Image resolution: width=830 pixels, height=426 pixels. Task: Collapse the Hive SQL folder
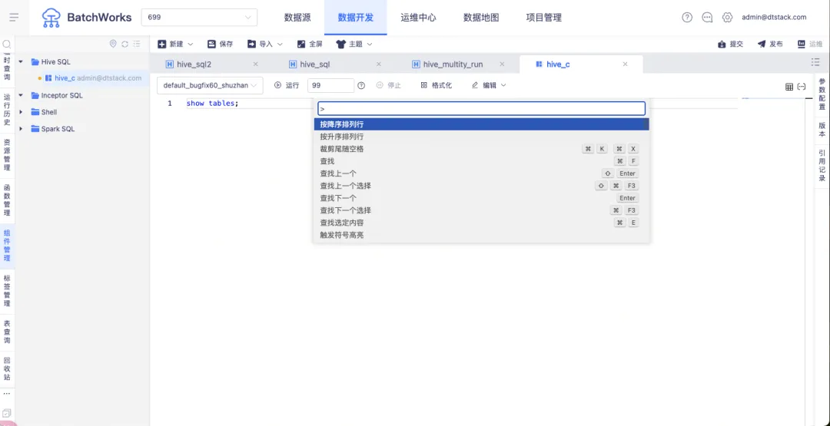point(21,62)
